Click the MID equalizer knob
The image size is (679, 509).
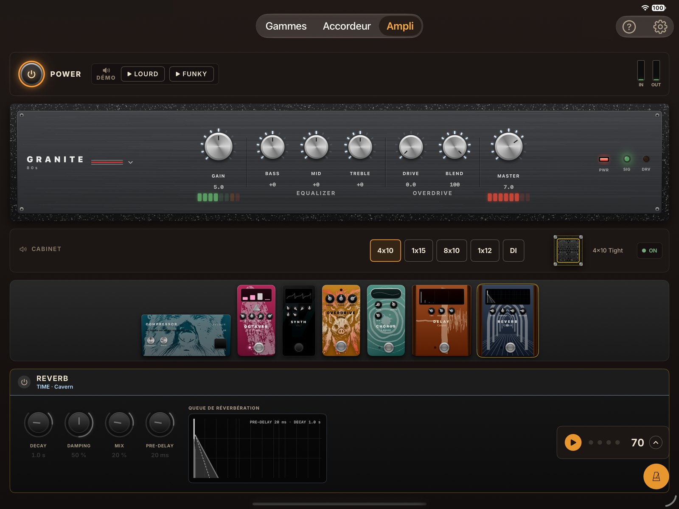[x=316, y=147]
